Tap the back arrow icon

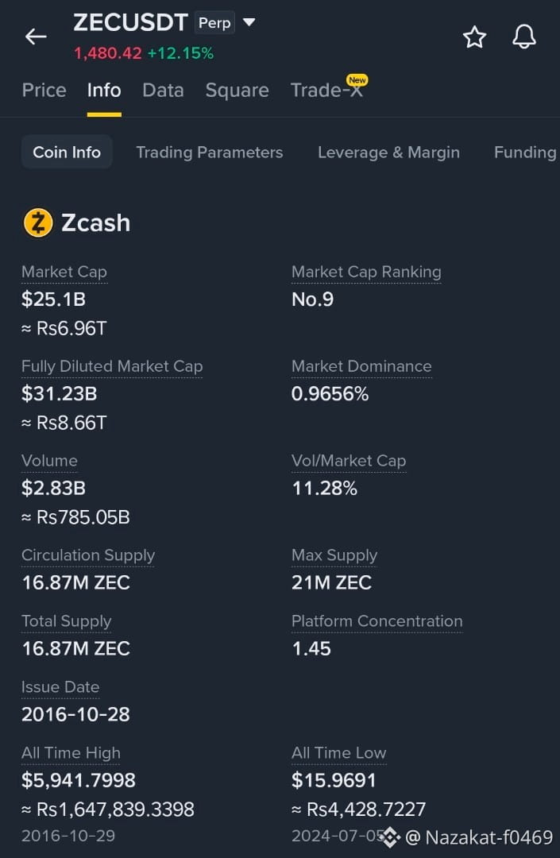tap(36, 37)
